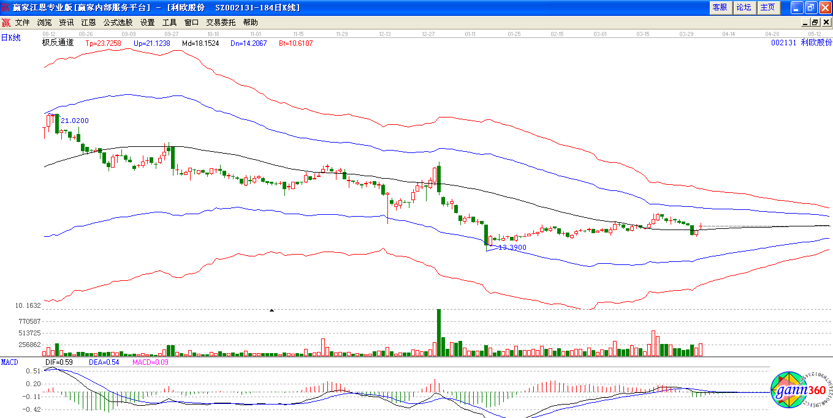Open the 浏览 menu
This screenshot has width=833, height=418.
tap(45, 23)
